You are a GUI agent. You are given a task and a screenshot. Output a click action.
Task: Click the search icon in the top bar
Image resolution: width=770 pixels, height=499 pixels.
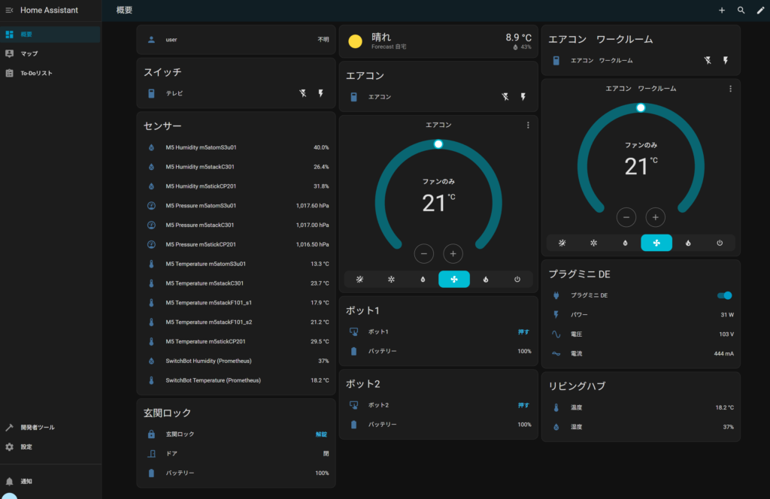click(741, 11)
